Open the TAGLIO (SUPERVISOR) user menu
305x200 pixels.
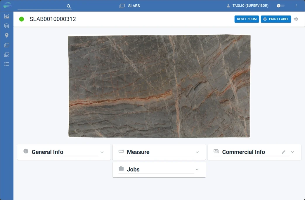(250, 6)
